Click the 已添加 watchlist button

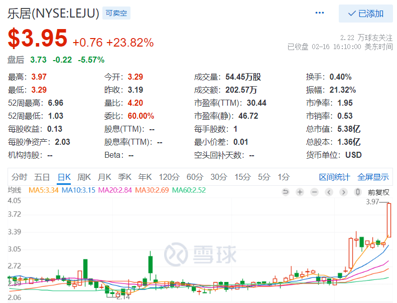coord(365,14)
